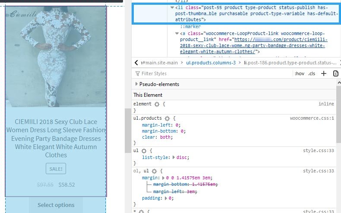Viewport: 341px width, 213px height.
Task: Collapse the li.post-55 product node
Action: (172, 8)
